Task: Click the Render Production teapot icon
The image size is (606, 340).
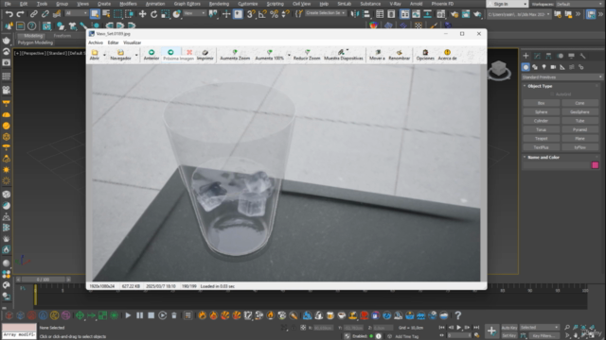Action: pyautogui.click(x=477, y=14)
